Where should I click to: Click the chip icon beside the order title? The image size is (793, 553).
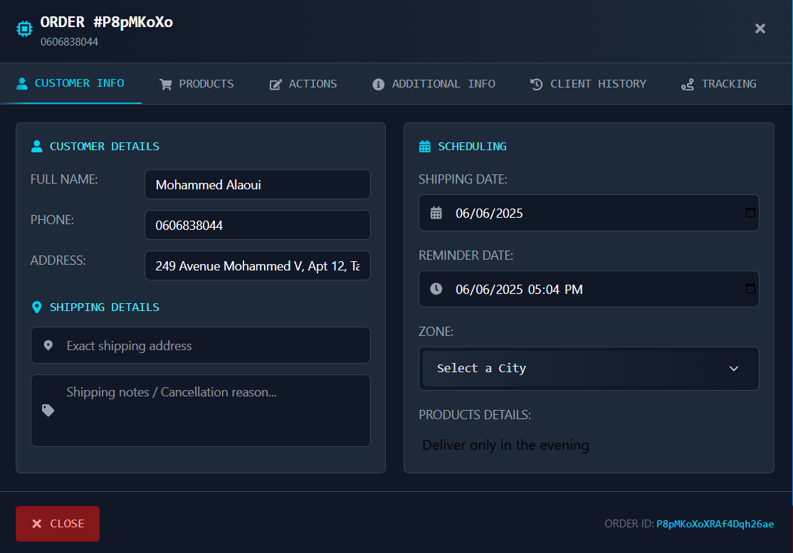point(25,28)
